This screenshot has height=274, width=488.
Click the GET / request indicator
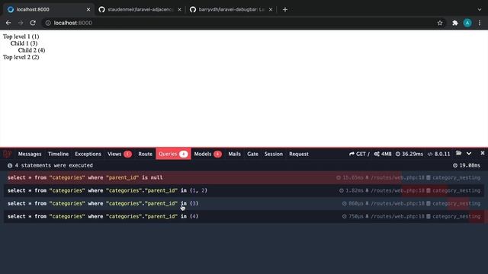pyautogui.click(x=359, y=154)
